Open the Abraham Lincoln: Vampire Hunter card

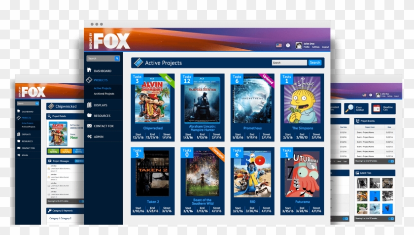coord(203,107)
